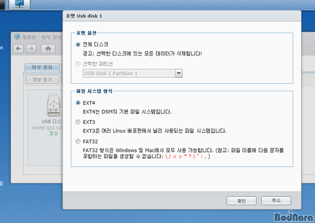Click the 정상 status text under USB disk
This screenshot has height=223, width=315.
[x=54, y=134]
